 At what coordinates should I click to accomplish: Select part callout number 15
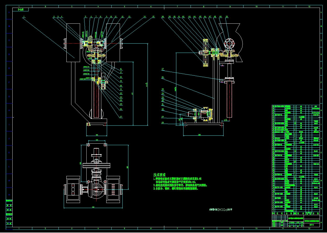point(153,17)
